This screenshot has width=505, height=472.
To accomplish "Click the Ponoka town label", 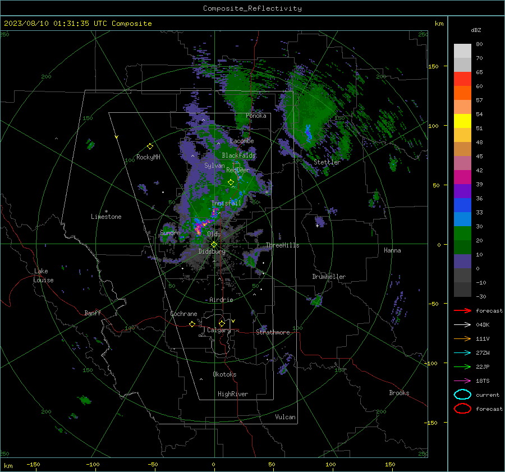I will tap(256, 116).
